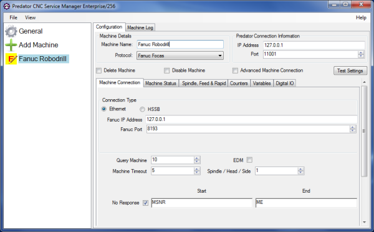This screenshot has width=374, height=232.
Task: Click the Fanuc Port field showing 8193
Action: pos(248,129)
